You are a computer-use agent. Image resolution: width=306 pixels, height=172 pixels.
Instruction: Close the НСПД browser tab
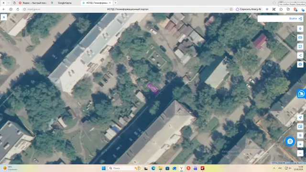110,3
